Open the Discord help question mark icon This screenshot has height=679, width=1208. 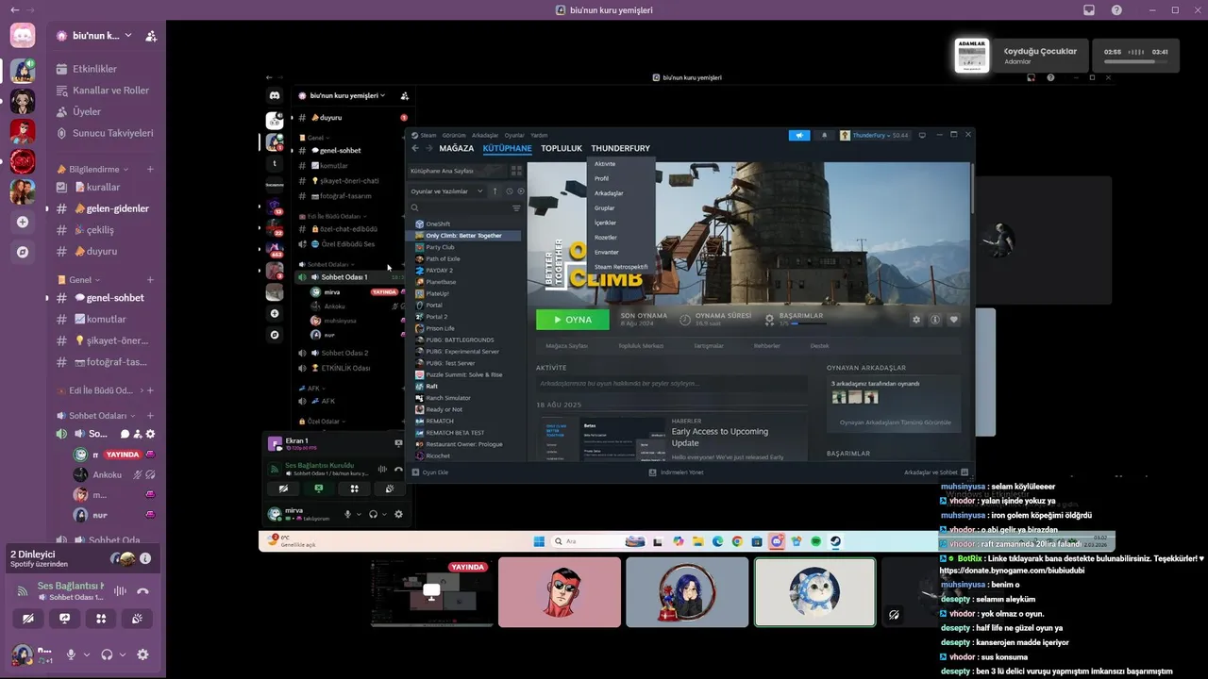click(x=1117, y=10)
